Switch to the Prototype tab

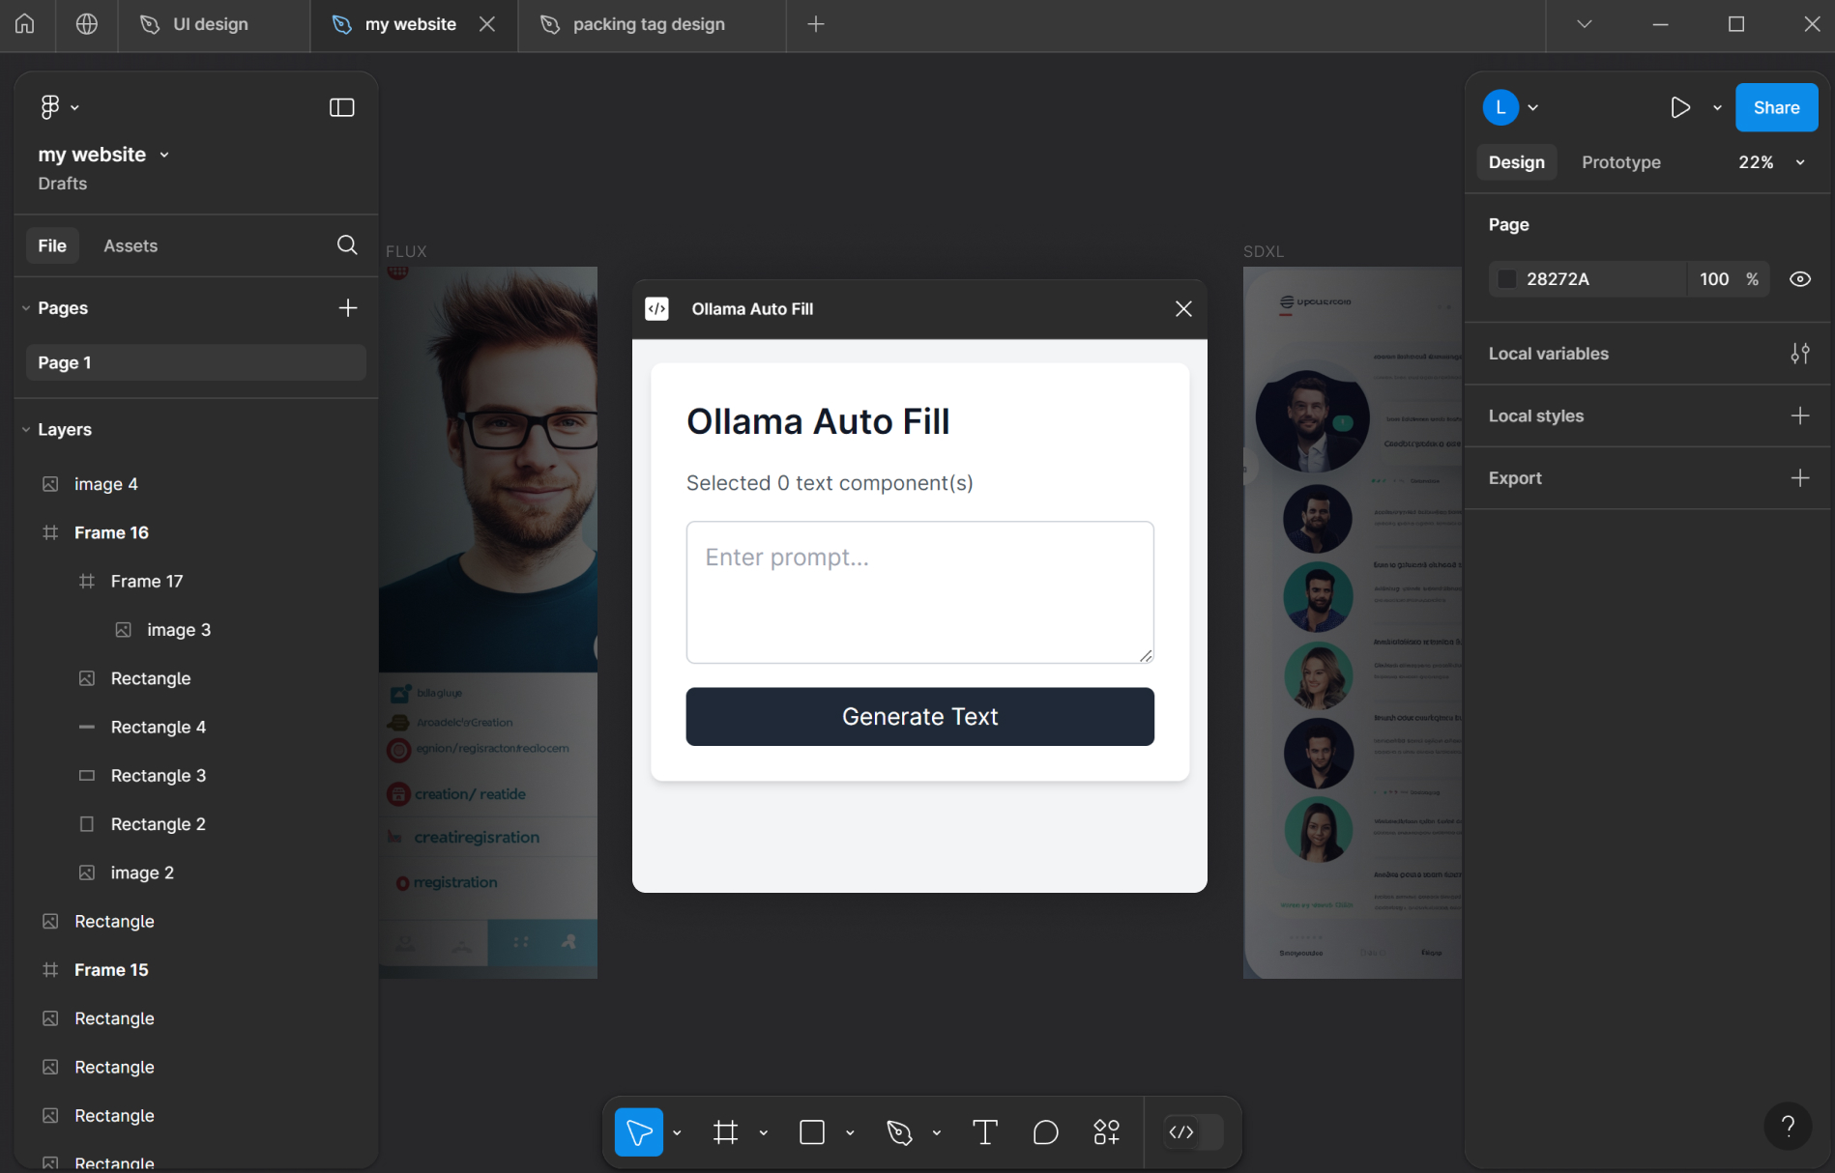click(1620, 162)
